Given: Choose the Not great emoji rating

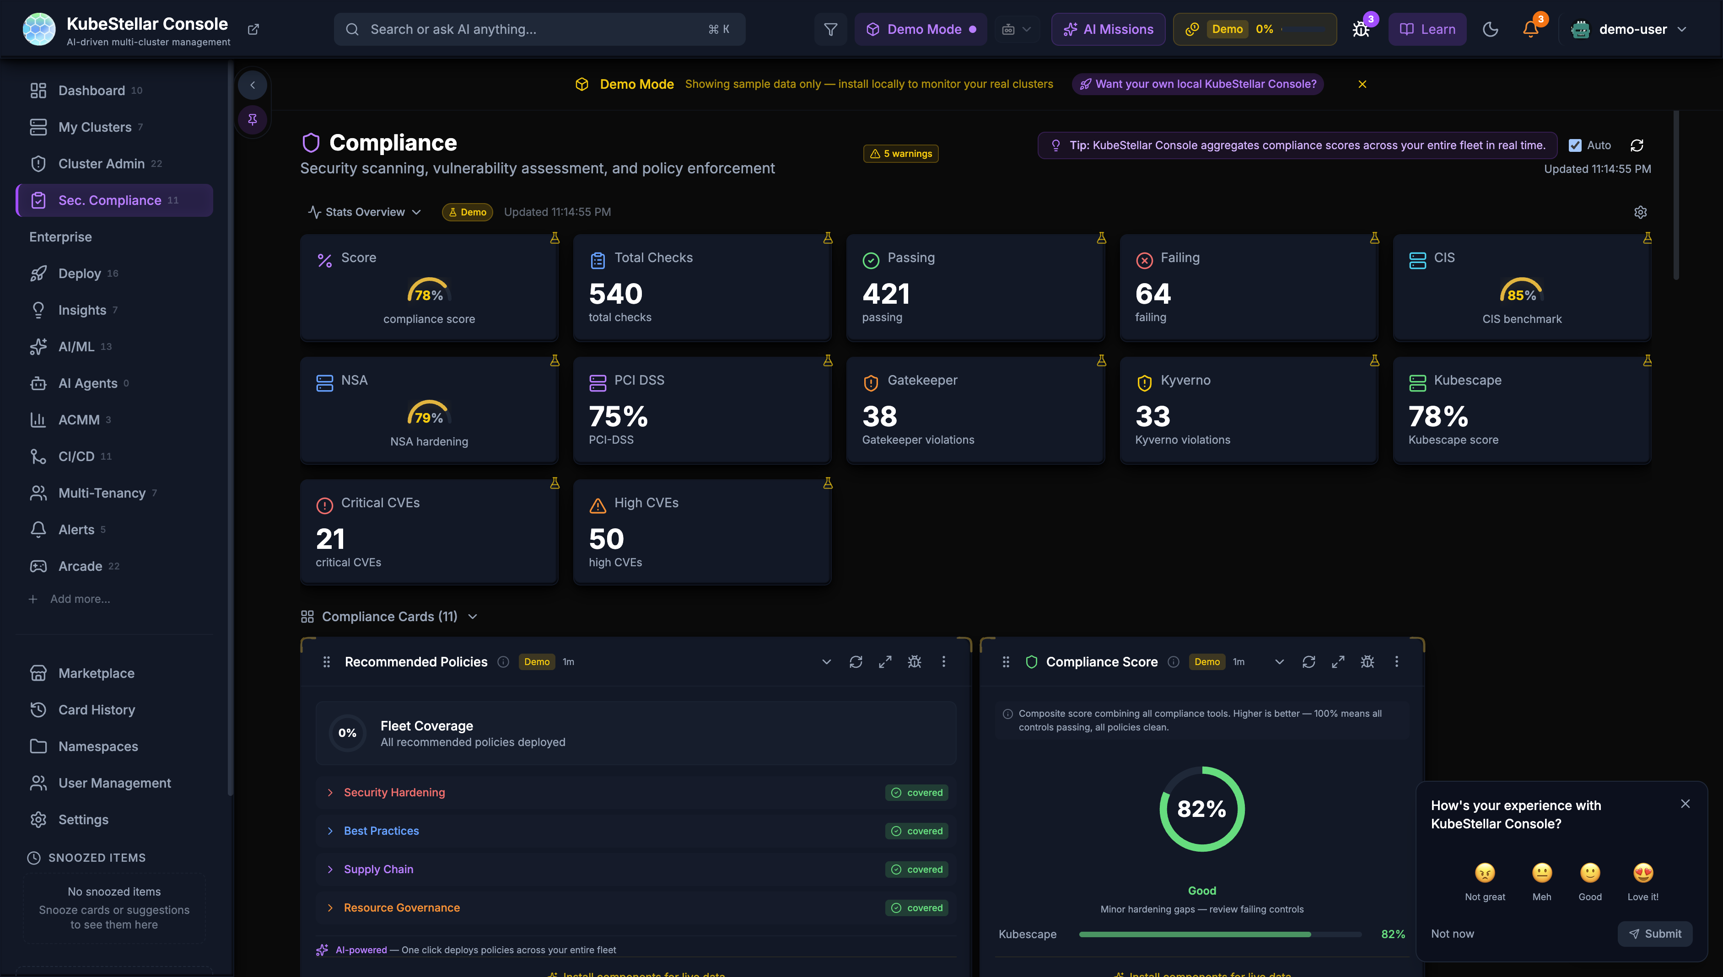Looking at the screenshot, I should pos(1485,881).
